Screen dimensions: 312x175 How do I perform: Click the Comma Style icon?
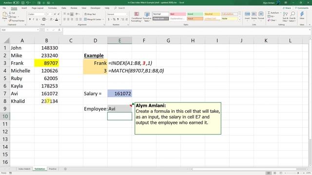tap(118, 19)
